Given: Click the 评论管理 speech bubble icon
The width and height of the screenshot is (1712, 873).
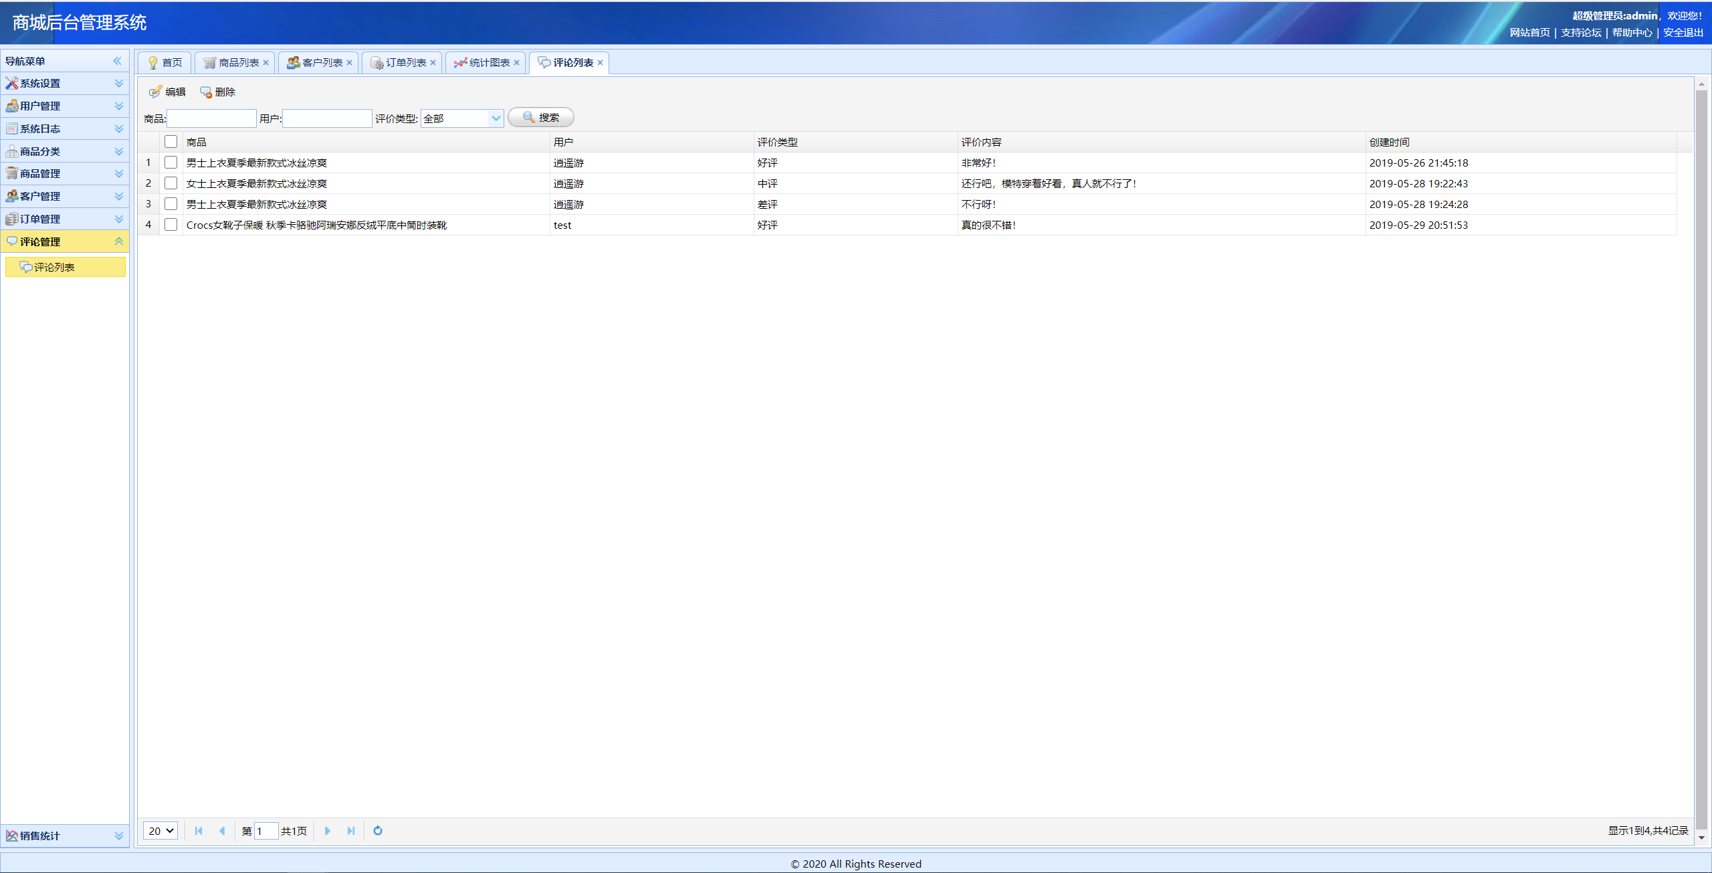Looking at the screenshot, I should coord(12,241).
